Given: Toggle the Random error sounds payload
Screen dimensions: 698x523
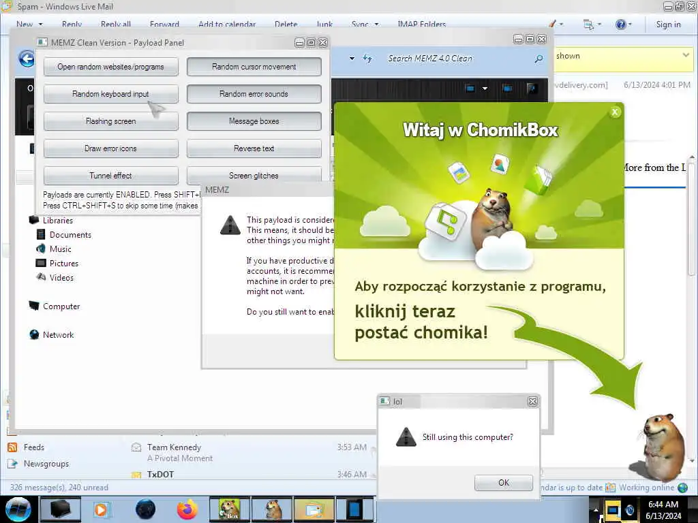Looking at the screenshot, I should point(254,94).
